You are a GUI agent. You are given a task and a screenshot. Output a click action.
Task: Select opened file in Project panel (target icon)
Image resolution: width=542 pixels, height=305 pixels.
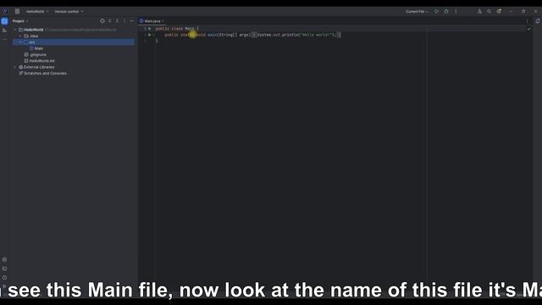102,21
